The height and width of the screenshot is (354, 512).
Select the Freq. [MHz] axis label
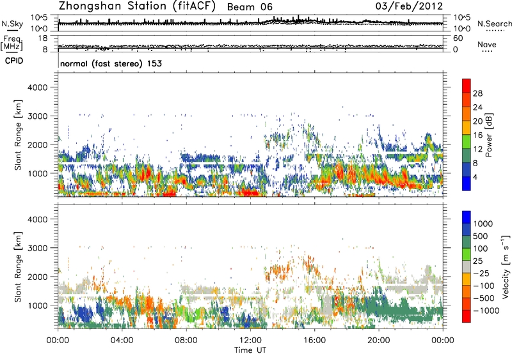(12, 43)
